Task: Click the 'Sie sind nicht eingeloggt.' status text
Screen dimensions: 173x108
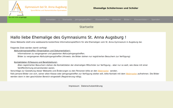Action: [x=18, y=17]
